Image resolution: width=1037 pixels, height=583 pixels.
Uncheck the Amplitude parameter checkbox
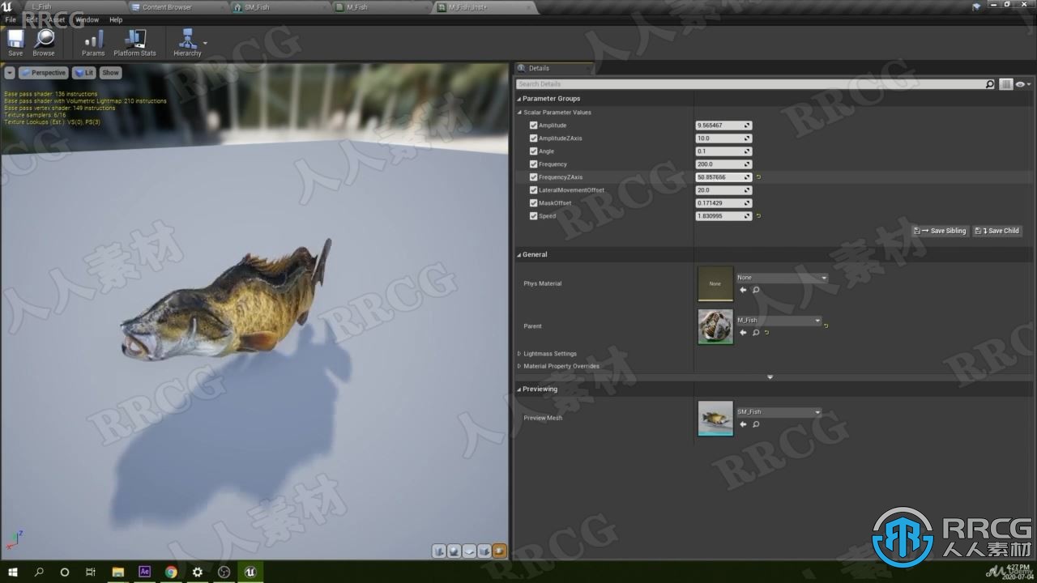click(533, 126)
